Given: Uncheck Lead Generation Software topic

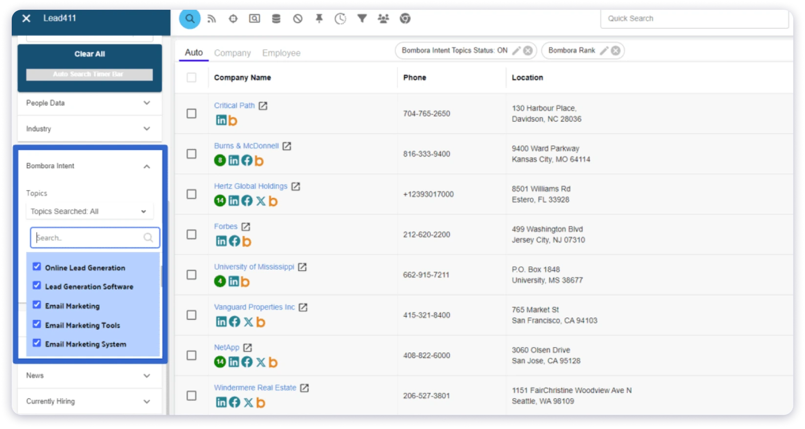Looking at the screenshot, I should point(37,286).
